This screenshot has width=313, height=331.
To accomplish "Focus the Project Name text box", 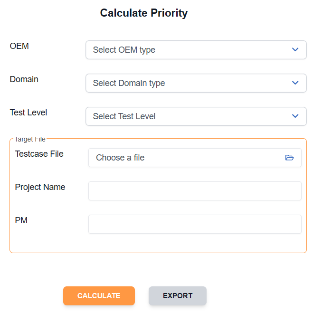I will point(195,191).
